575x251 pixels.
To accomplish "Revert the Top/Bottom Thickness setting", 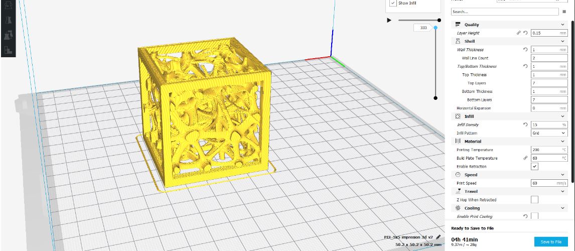I will 525,66.
